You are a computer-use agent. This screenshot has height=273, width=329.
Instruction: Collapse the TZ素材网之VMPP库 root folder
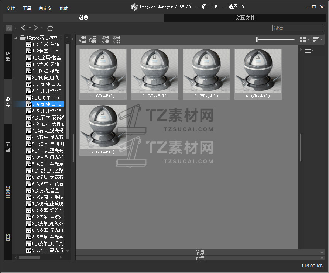point(16,38)
